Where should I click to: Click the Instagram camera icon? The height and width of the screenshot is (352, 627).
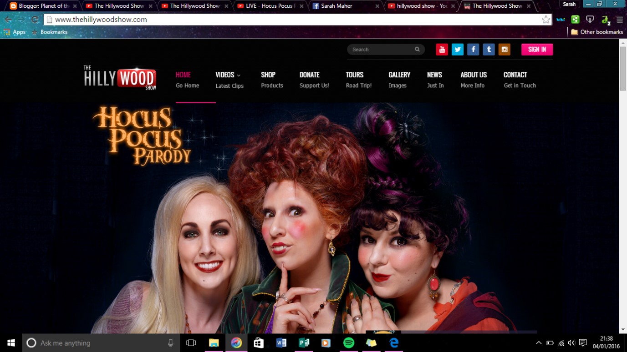click(x=505, y=49)
